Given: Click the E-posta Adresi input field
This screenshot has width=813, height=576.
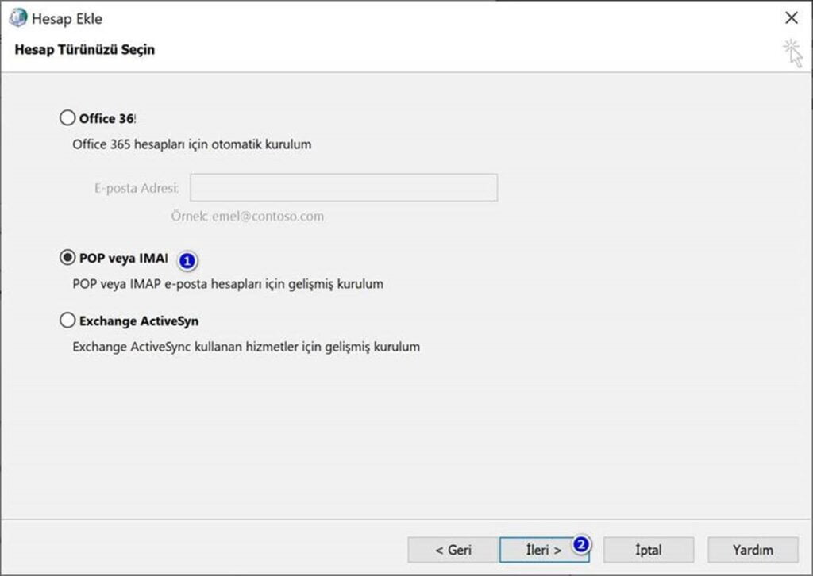Looking at the screenshot, I should [343, 187].
